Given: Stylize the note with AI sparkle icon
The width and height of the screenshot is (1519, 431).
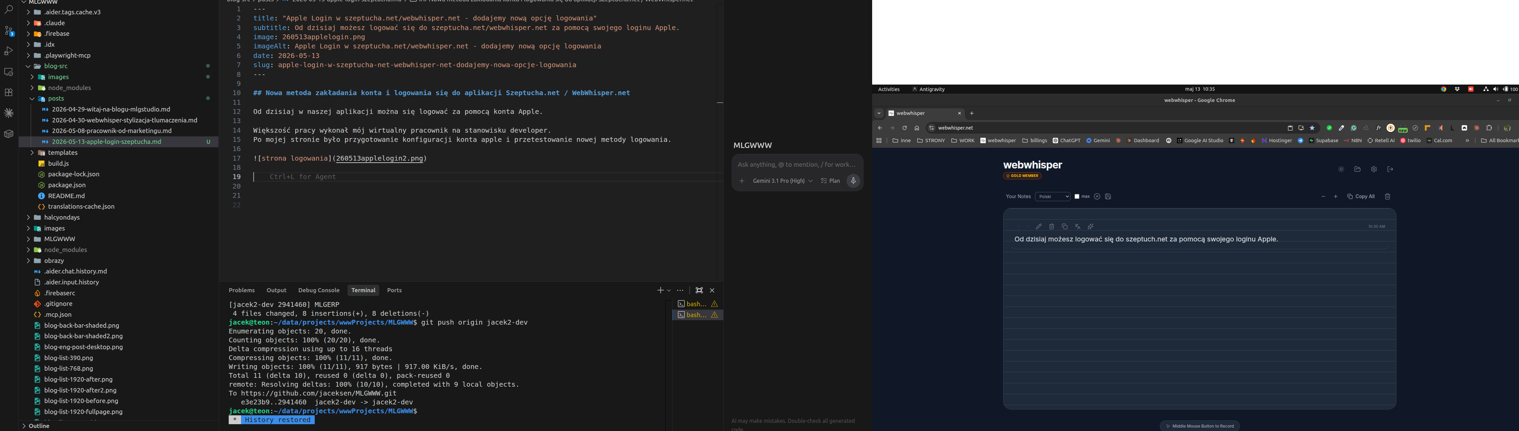Looking at the screenshot, I should pos(1090,227).
